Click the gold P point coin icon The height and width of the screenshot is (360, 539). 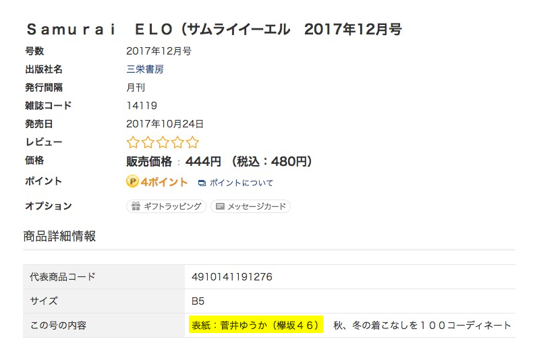pyautogui.click(x=132, y=181)
